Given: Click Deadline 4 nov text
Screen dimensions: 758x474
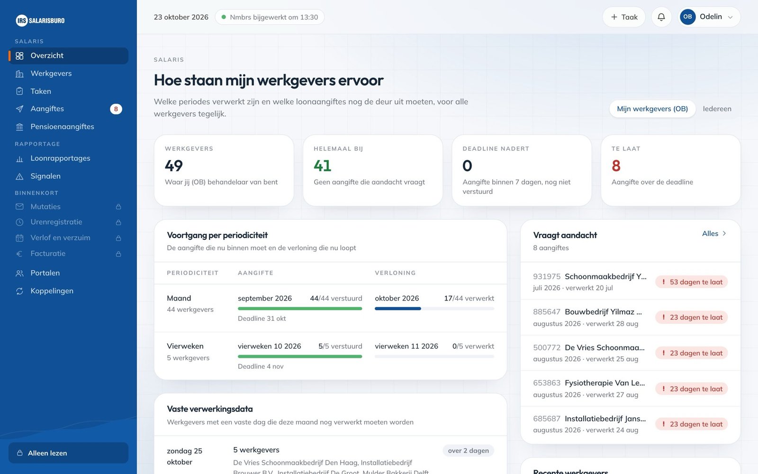Looking at the screenshot, I should 261,366.
